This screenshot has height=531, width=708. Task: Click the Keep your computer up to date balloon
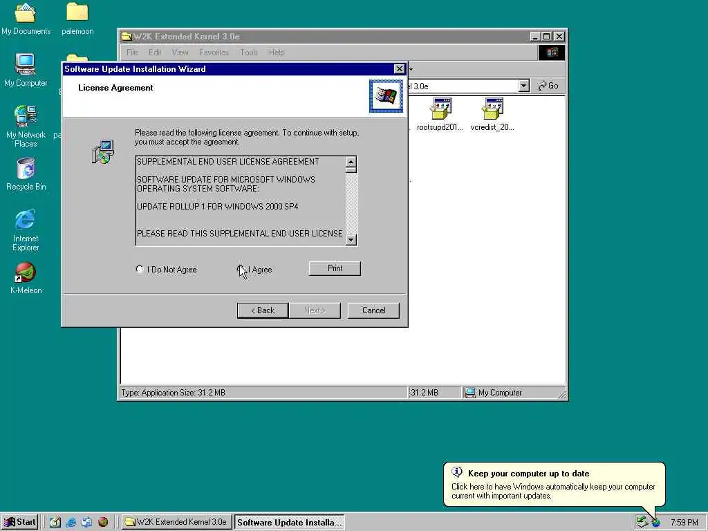pos(554,485)
